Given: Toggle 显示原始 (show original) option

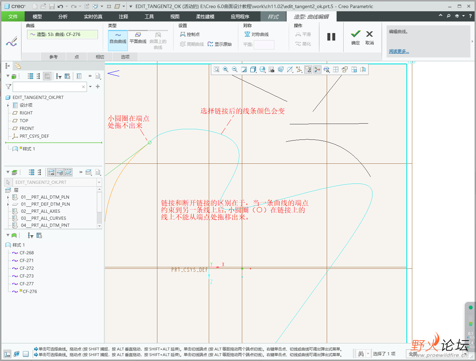Looking at the screenshot, I should click(x=220, y=44).
